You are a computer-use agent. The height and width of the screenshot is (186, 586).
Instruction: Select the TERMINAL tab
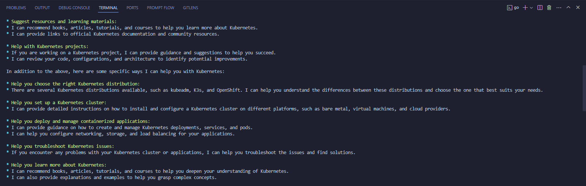pos(108,8)
